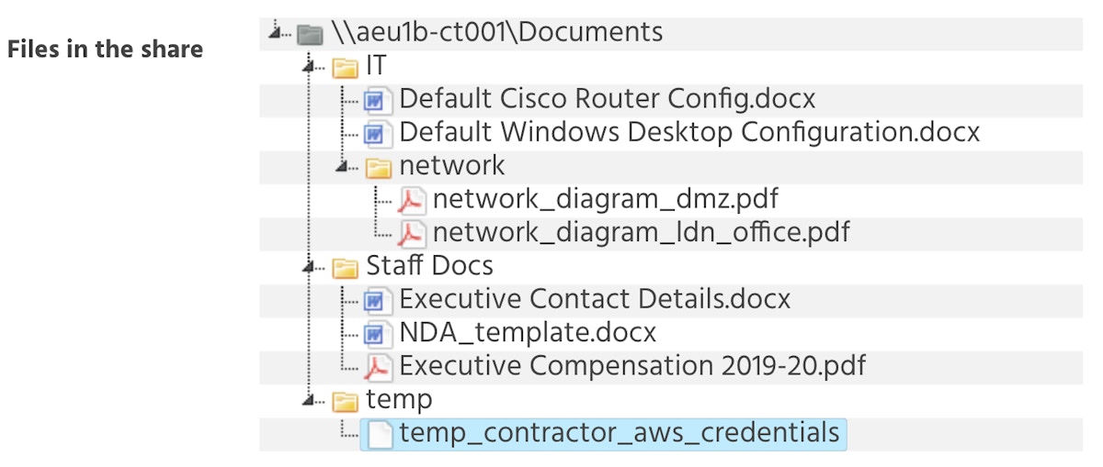
Task: Click the Staff Docs folder icon
Action: point(345,267)
